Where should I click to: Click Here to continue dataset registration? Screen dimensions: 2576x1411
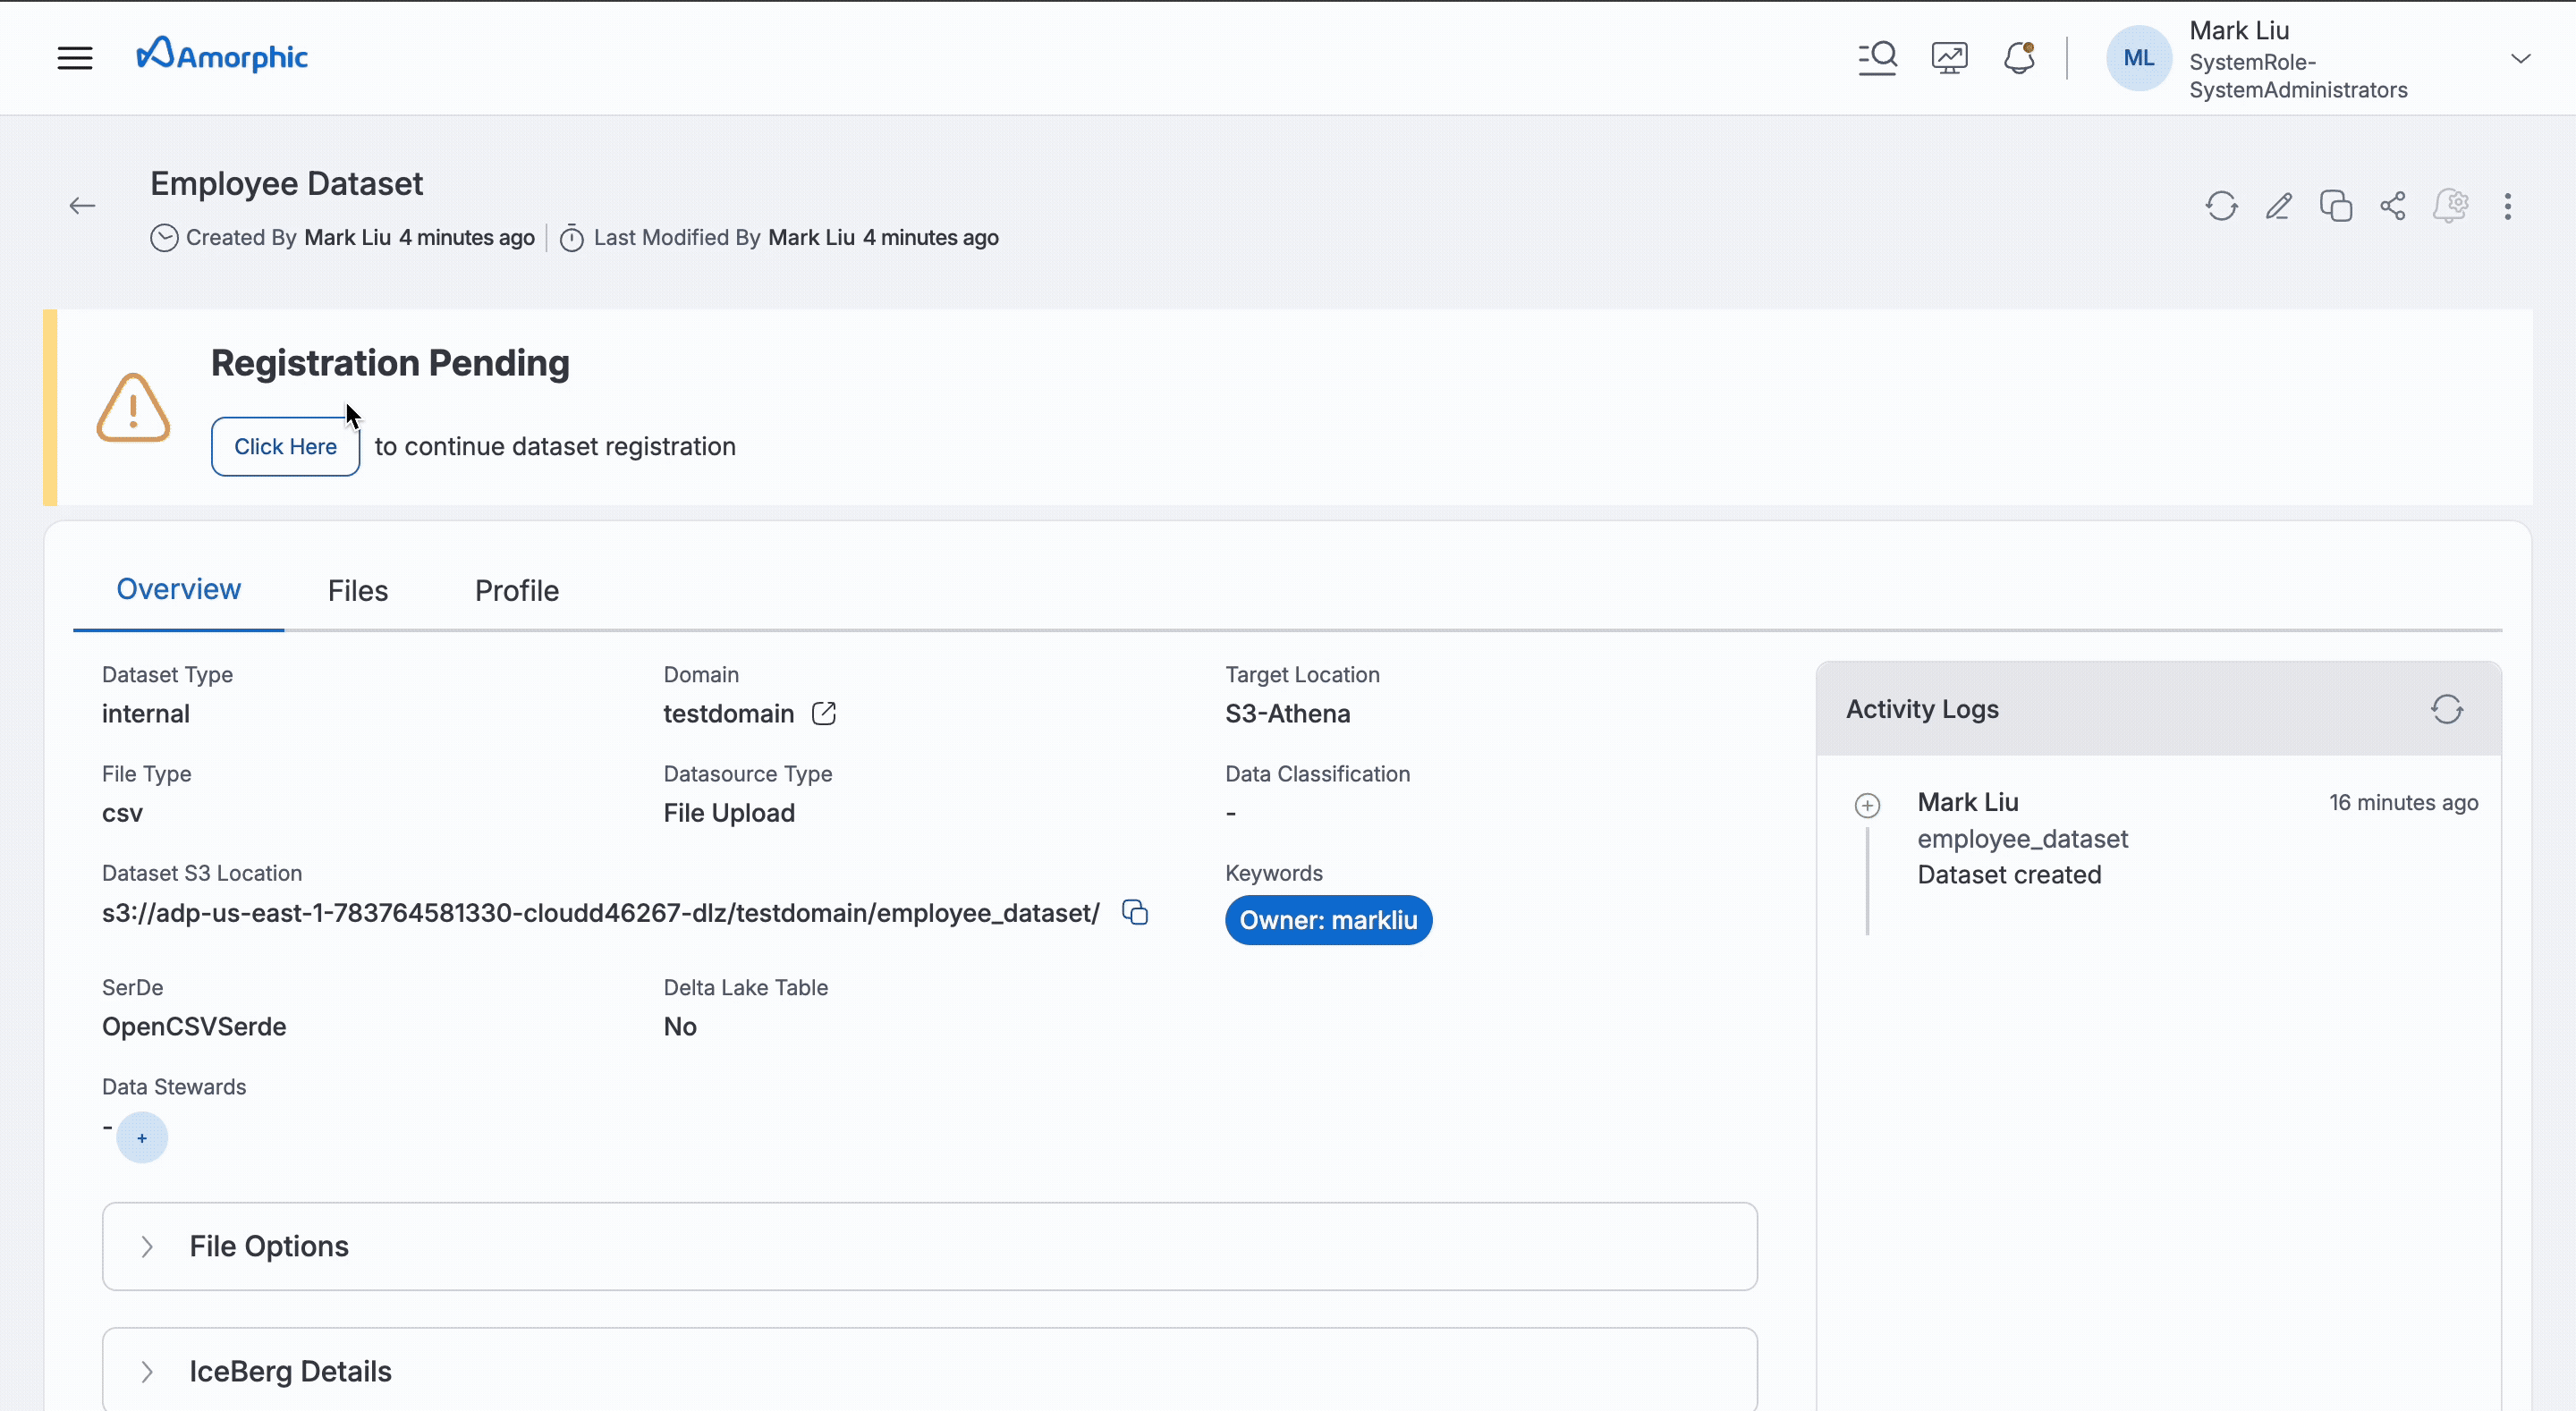(x=285, y=446)
